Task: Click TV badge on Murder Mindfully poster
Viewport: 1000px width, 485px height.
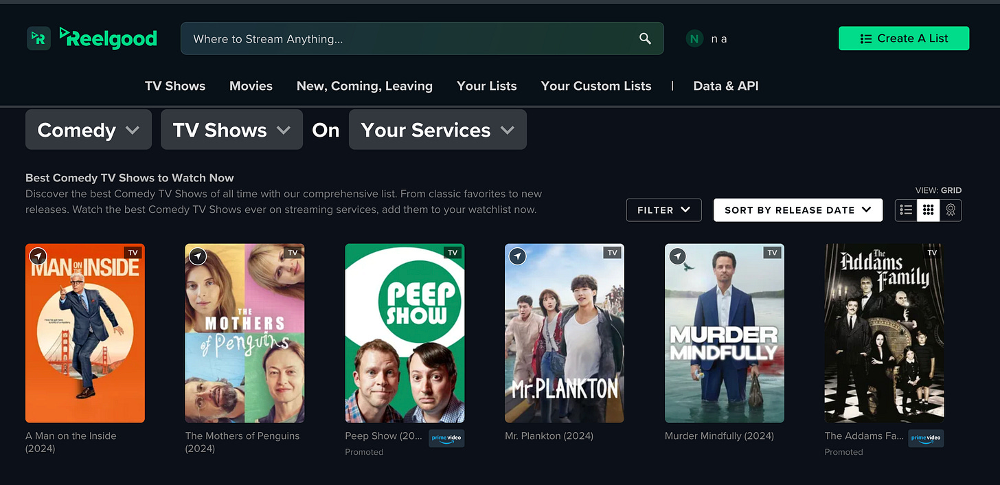Action: pyautogui.click(x=773, y=253)
